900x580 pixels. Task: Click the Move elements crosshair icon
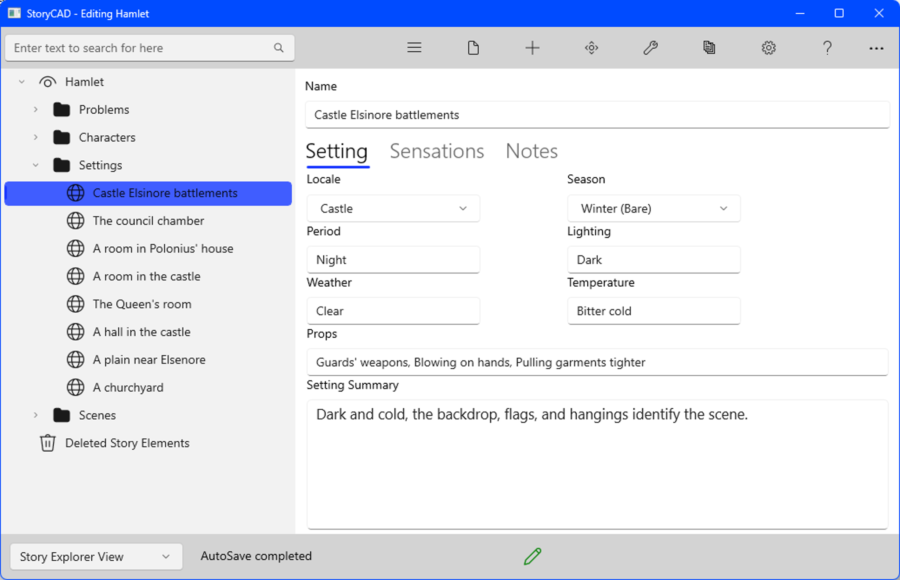[591, 47]
